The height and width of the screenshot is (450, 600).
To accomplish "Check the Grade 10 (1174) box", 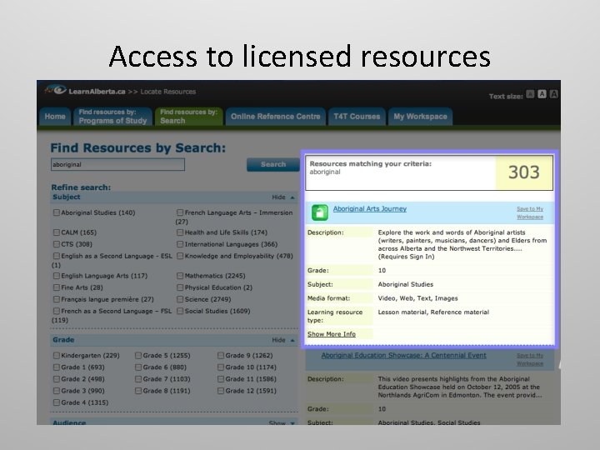I will [221, 367].
